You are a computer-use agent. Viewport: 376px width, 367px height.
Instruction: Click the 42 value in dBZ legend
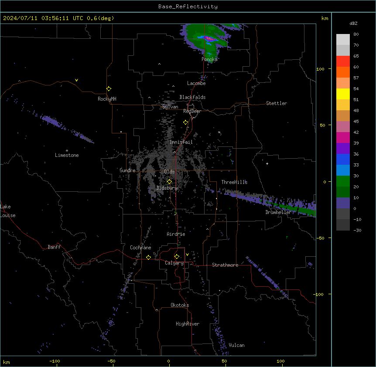(x=356, y=132)
